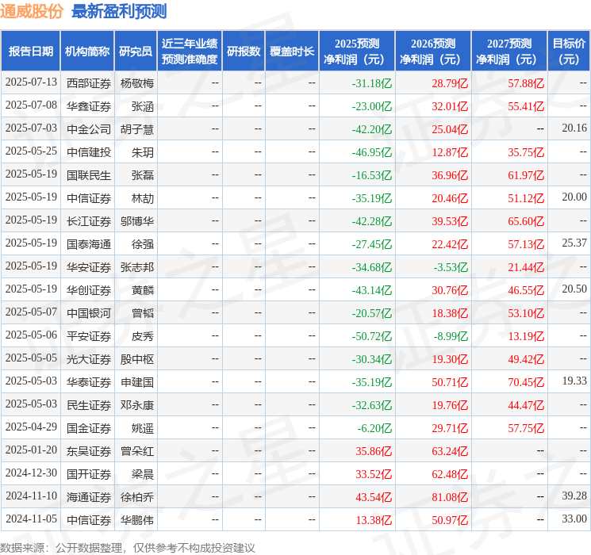591x555 pixels.
Task: Click the 华泰证券 institution cell
Action: coord(89,382)
